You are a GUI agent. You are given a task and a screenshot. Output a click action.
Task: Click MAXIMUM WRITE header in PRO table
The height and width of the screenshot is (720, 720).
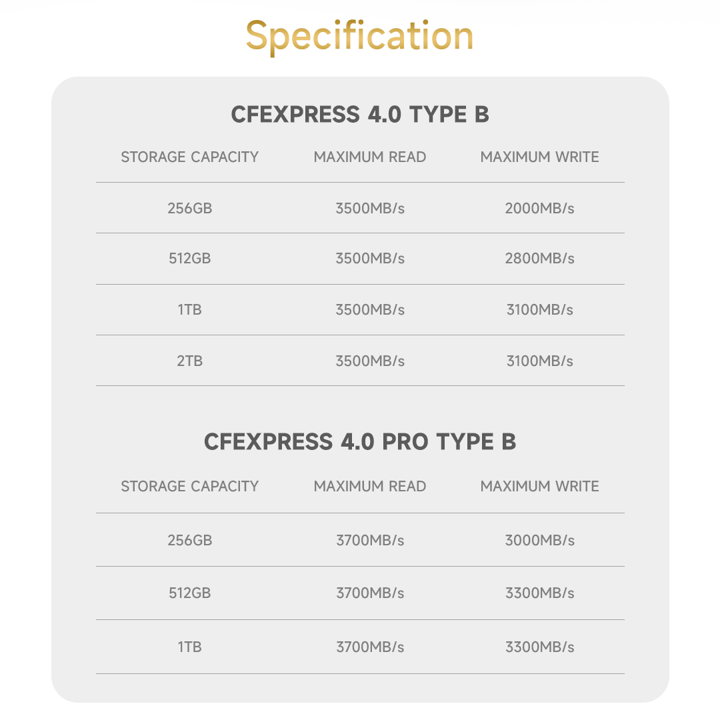tap(539, 486)
